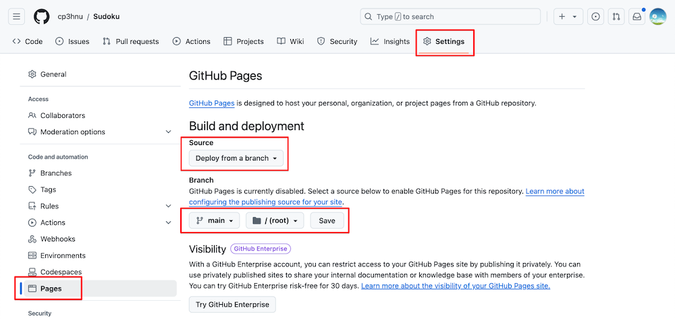Open the GitHub Pages documentation link
Viewport: 675px width, 319px height.
[212, 103]
